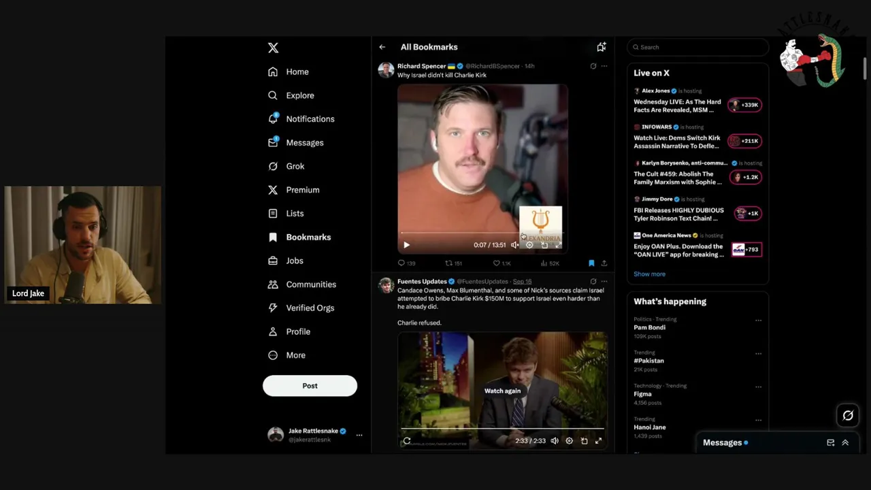Open settings gear on Richard Spencer video

[x=529, y=245]
